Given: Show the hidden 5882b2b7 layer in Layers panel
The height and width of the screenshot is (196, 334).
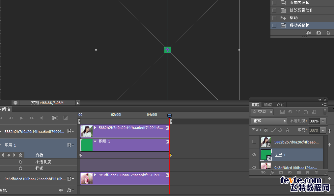Looking at the screenshot, I should (254, 142).
